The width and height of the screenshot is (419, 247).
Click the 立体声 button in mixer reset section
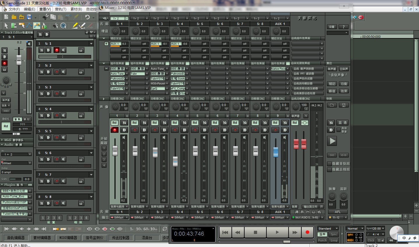[x=344, y=69]
